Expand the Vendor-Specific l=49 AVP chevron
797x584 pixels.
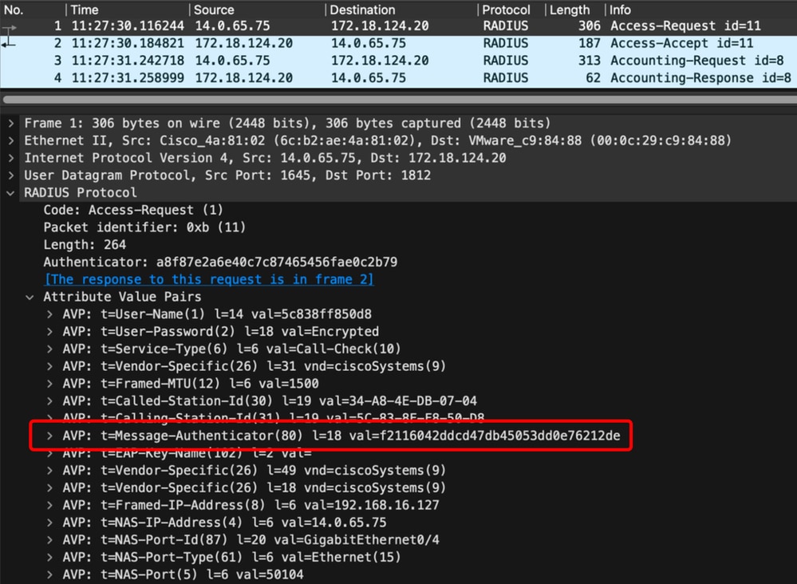(49, 470)
